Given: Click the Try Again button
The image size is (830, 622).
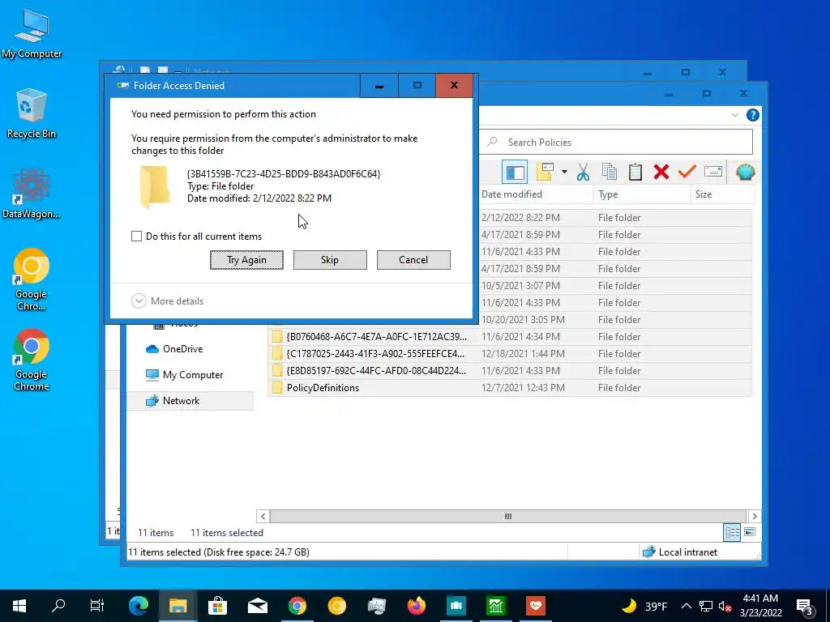Looking at the screenshot, I should (x=246, y=260).
